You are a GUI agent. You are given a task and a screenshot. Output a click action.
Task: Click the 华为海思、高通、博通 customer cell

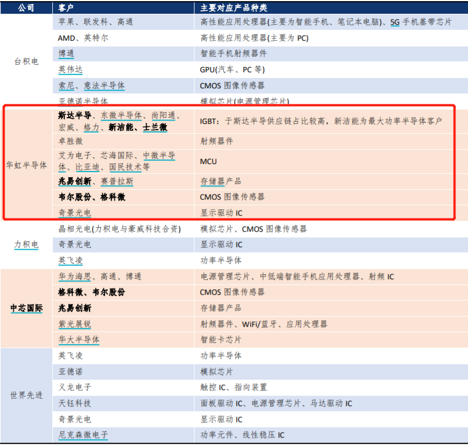click(x=123, y=276)
